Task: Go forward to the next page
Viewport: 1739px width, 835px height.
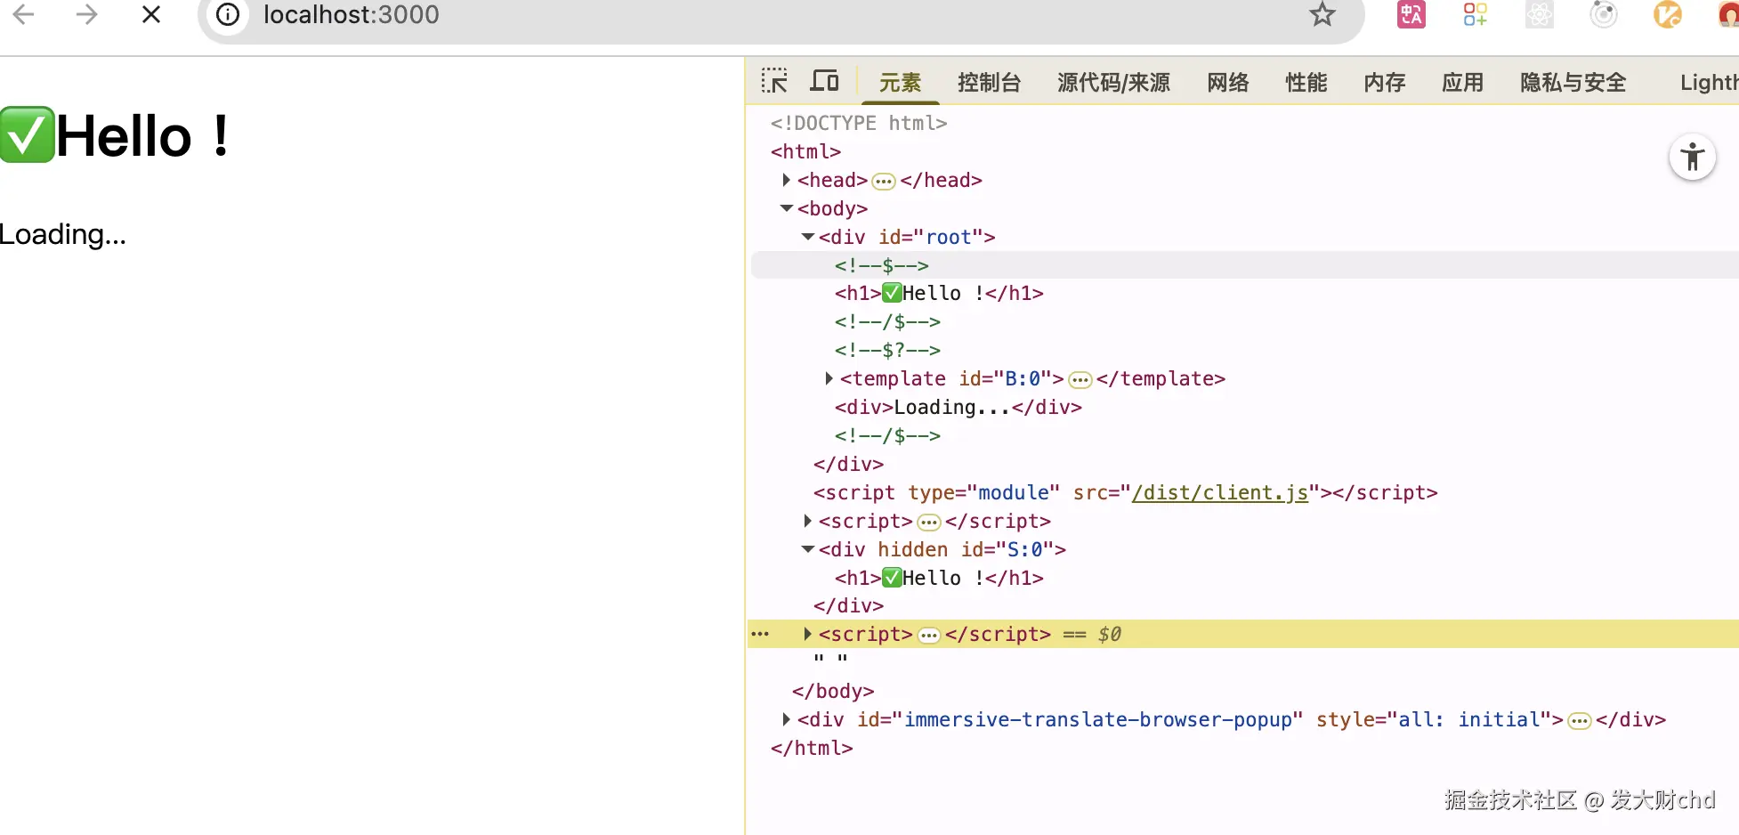Action: 86,14
